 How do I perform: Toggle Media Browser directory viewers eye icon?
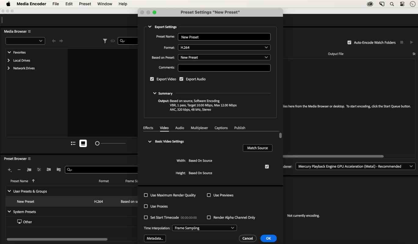(113, 41)
